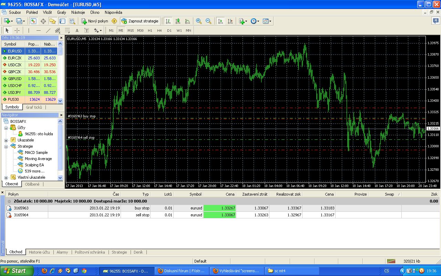Image resolution: width=441 pixels, height=276 pixels.
Task: Collapse the Strategie tree node
Action: point(6,147)
